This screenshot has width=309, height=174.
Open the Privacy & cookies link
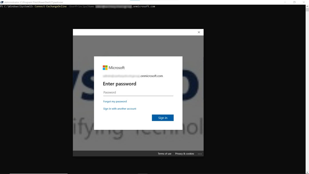[x=185, y=154]
